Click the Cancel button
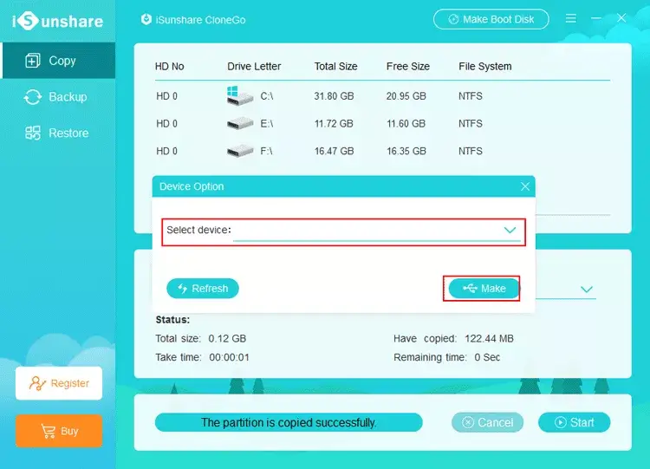Screen dimensions: 650x469 [487, 422]
